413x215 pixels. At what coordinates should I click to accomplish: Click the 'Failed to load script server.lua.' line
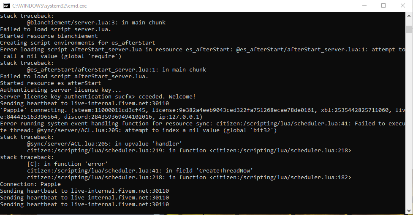(x=56, y=29)
